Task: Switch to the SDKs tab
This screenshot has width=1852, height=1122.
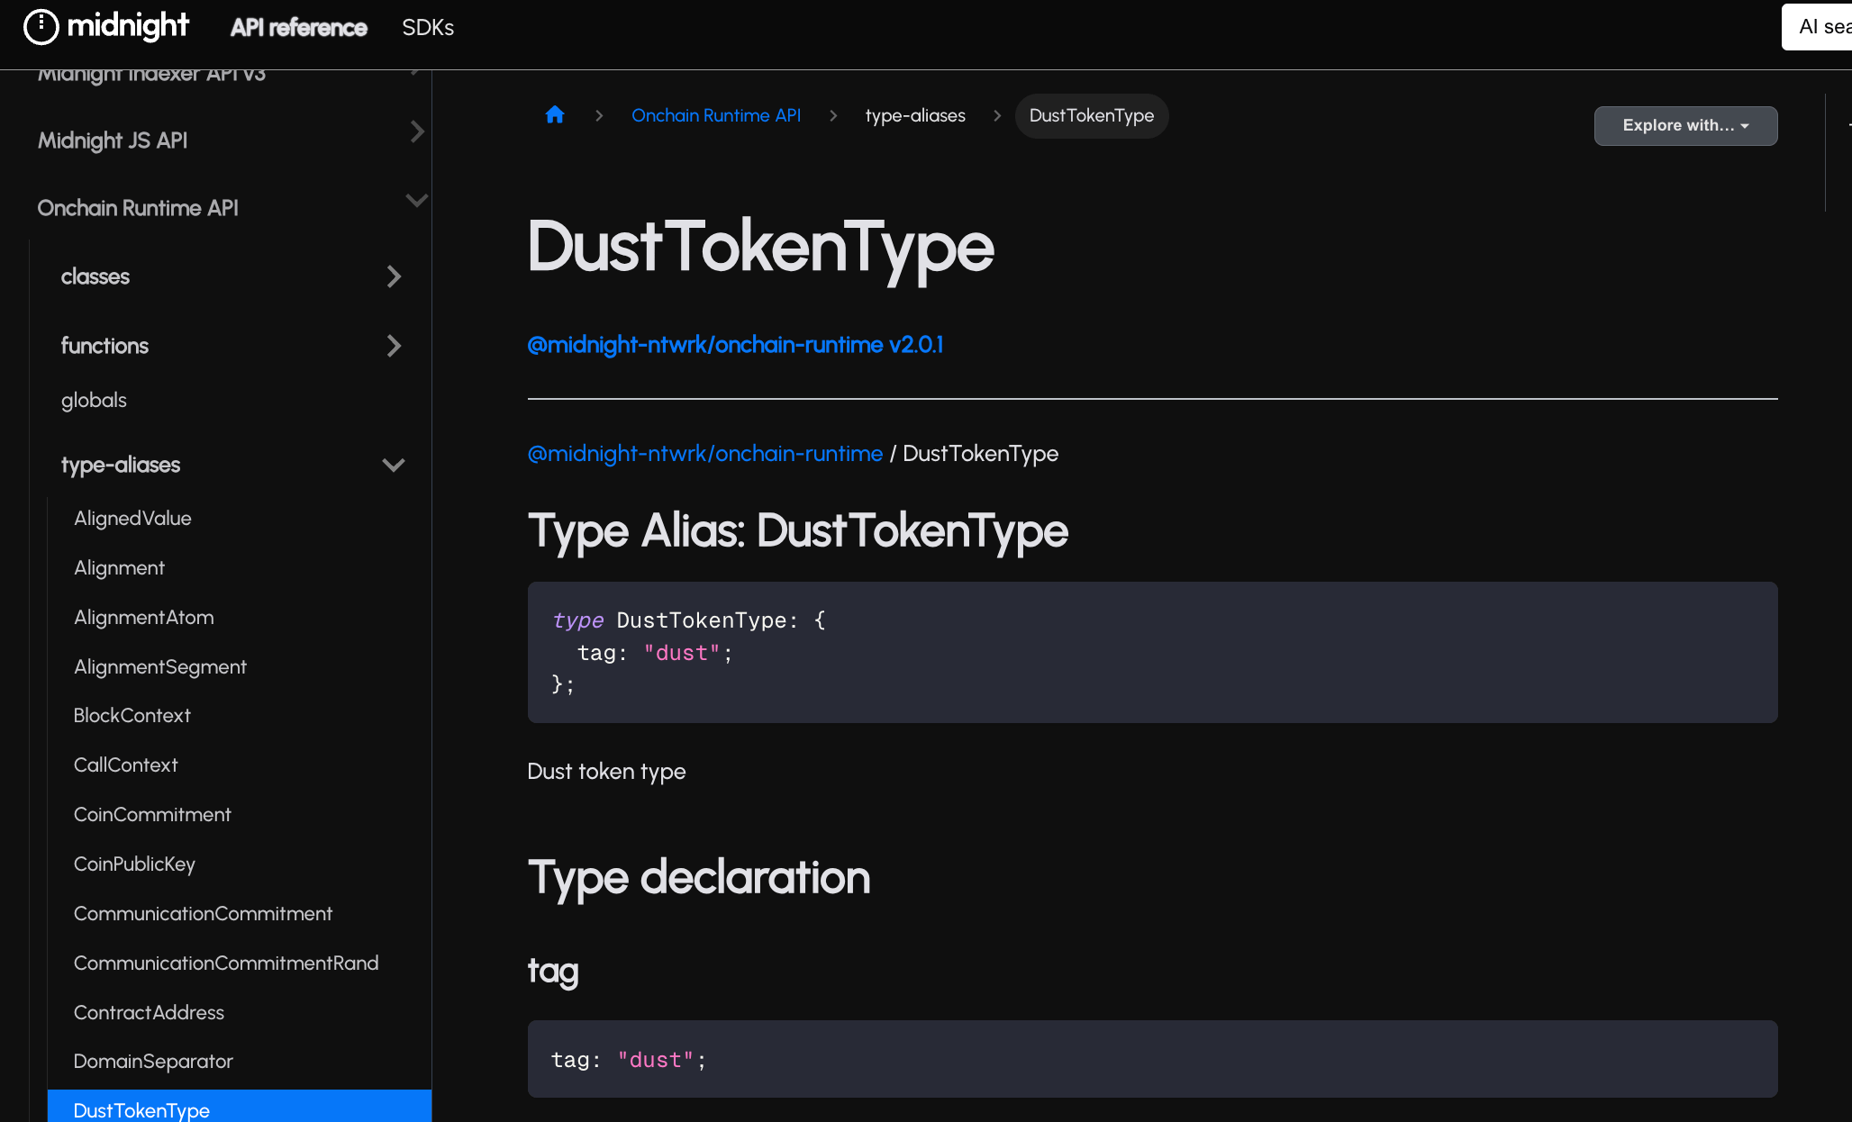Action: tap(428, 28)
